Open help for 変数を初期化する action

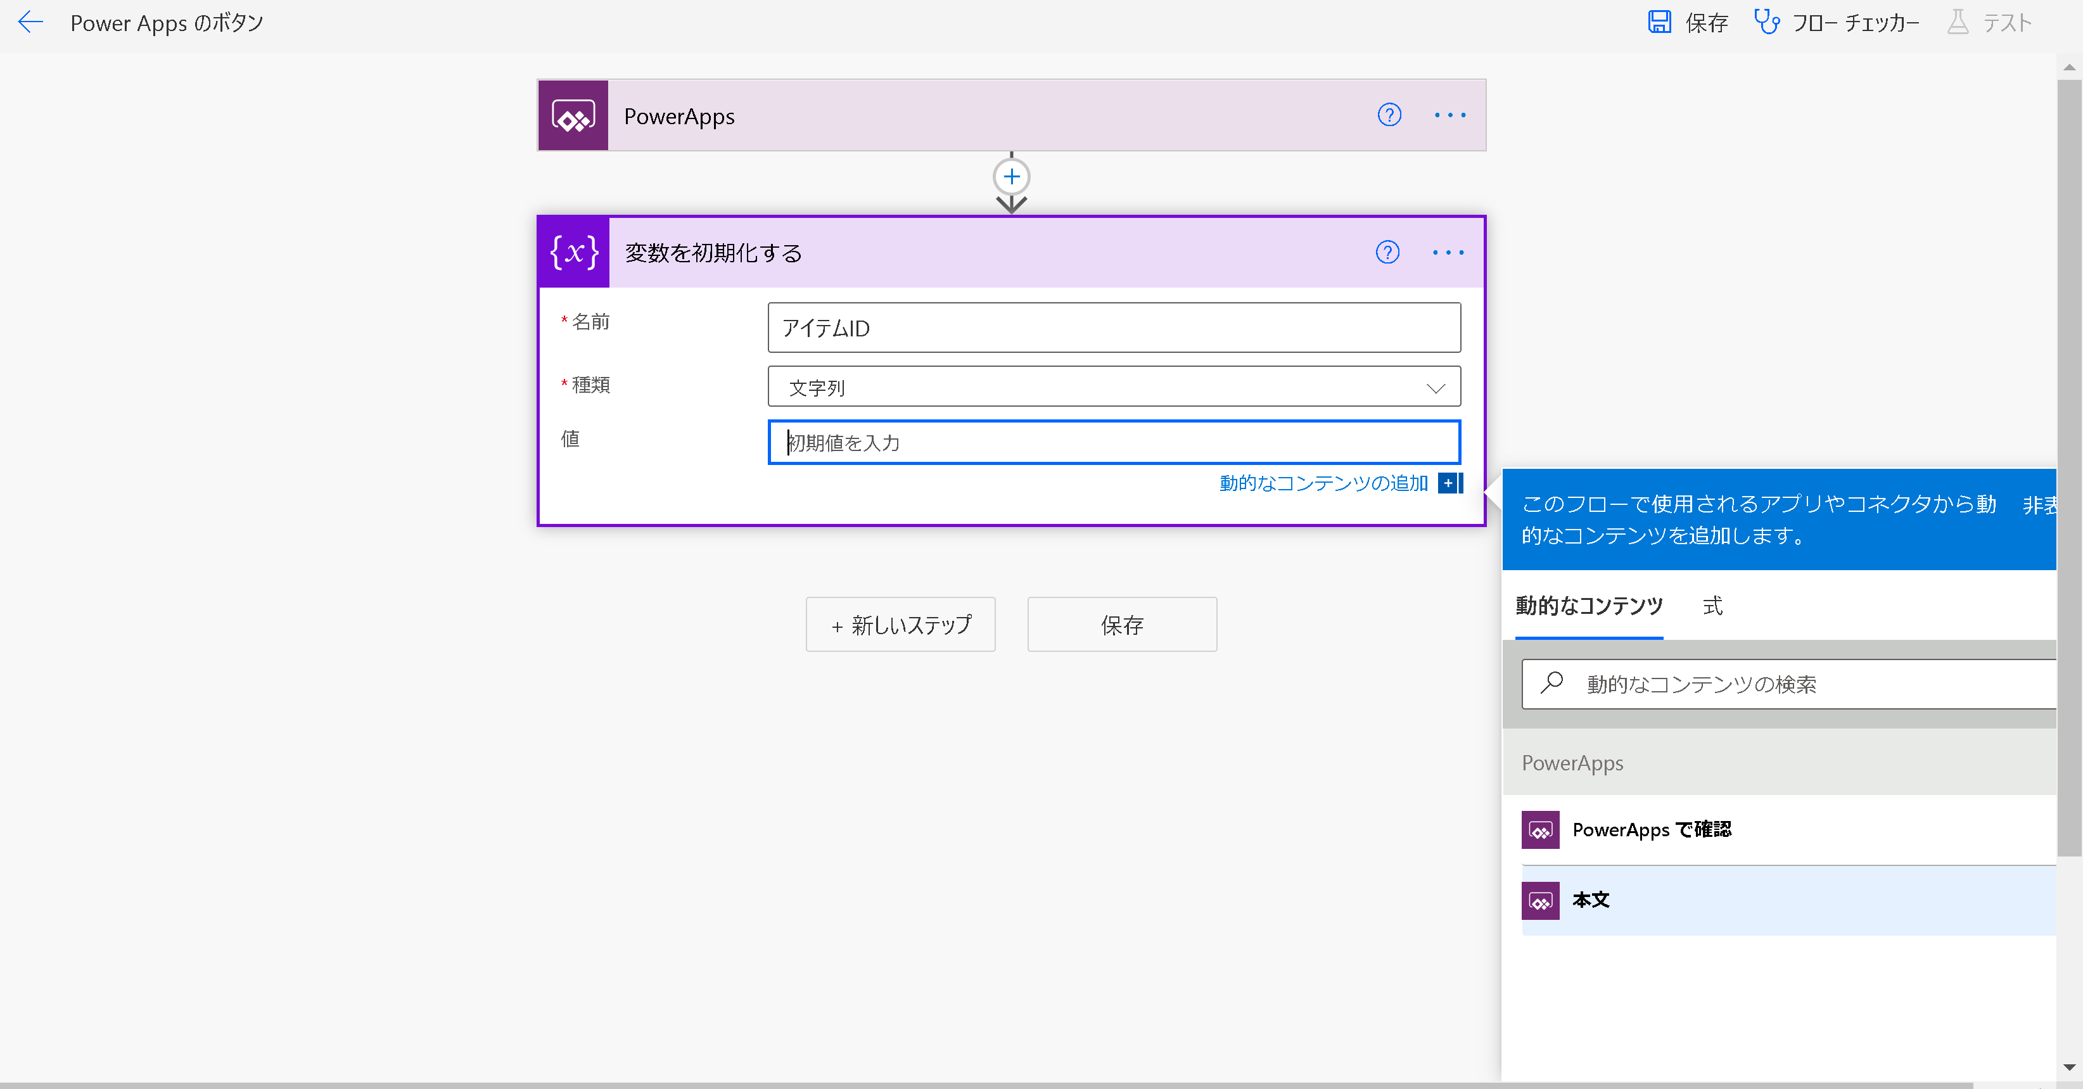[x=1387, y=252]
